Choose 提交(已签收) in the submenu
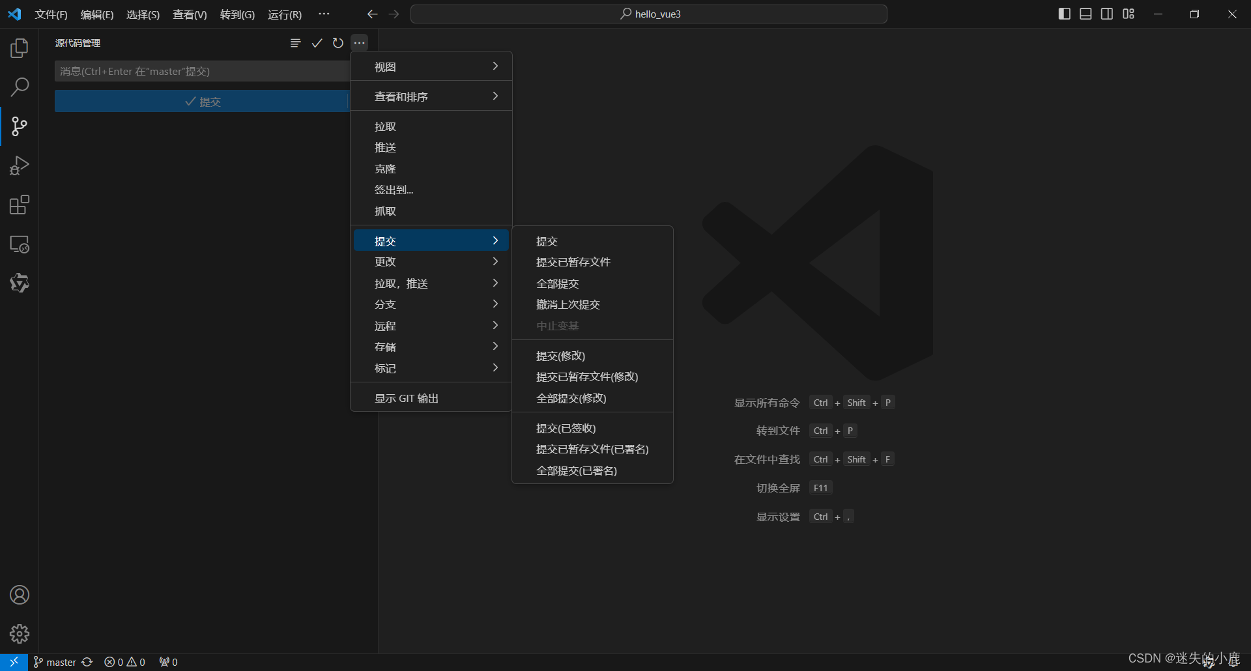Image resolution: width=1251 pixels, height=671 pixels. tap(592, 428)
